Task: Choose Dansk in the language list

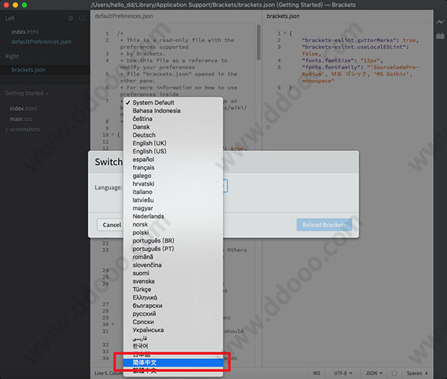Action: coord(173,127)
